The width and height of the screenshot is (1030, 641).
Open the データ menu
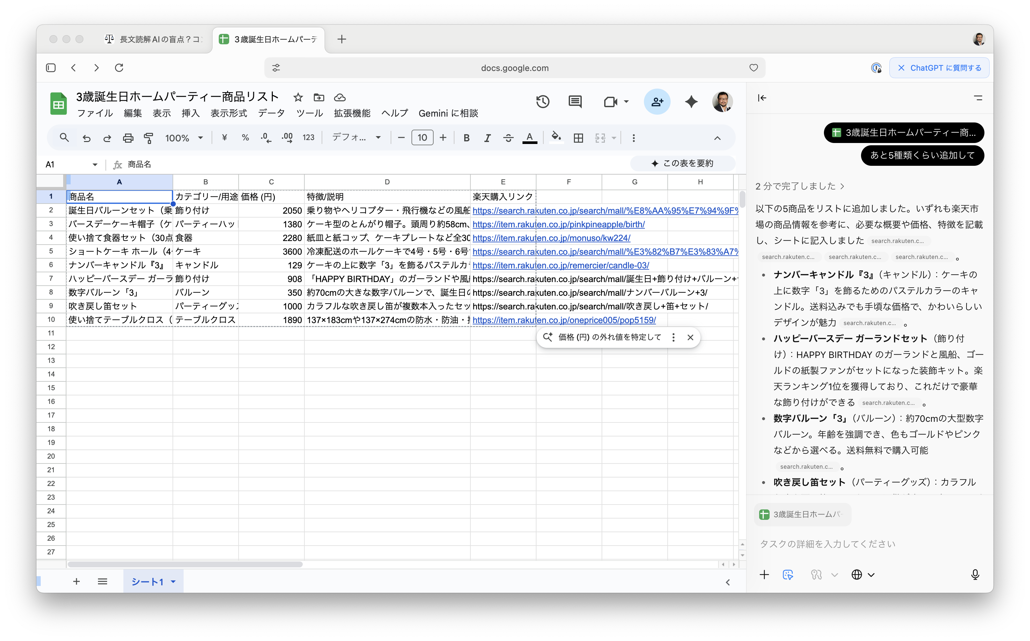271,113
